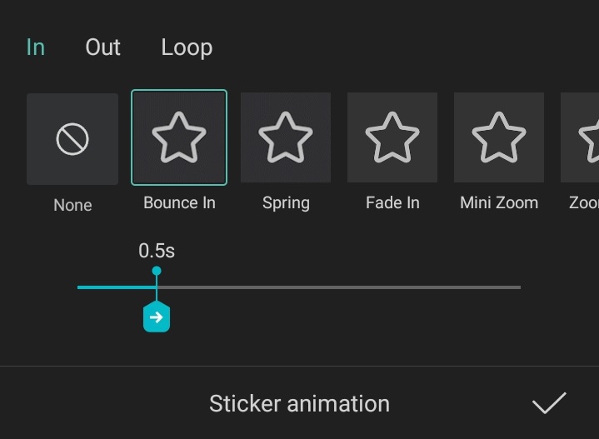Image resolution: width=599 pixels, height=439 pixels.
Task: Pick the Spring animation star icon
Action: click(x=286, y=137)
